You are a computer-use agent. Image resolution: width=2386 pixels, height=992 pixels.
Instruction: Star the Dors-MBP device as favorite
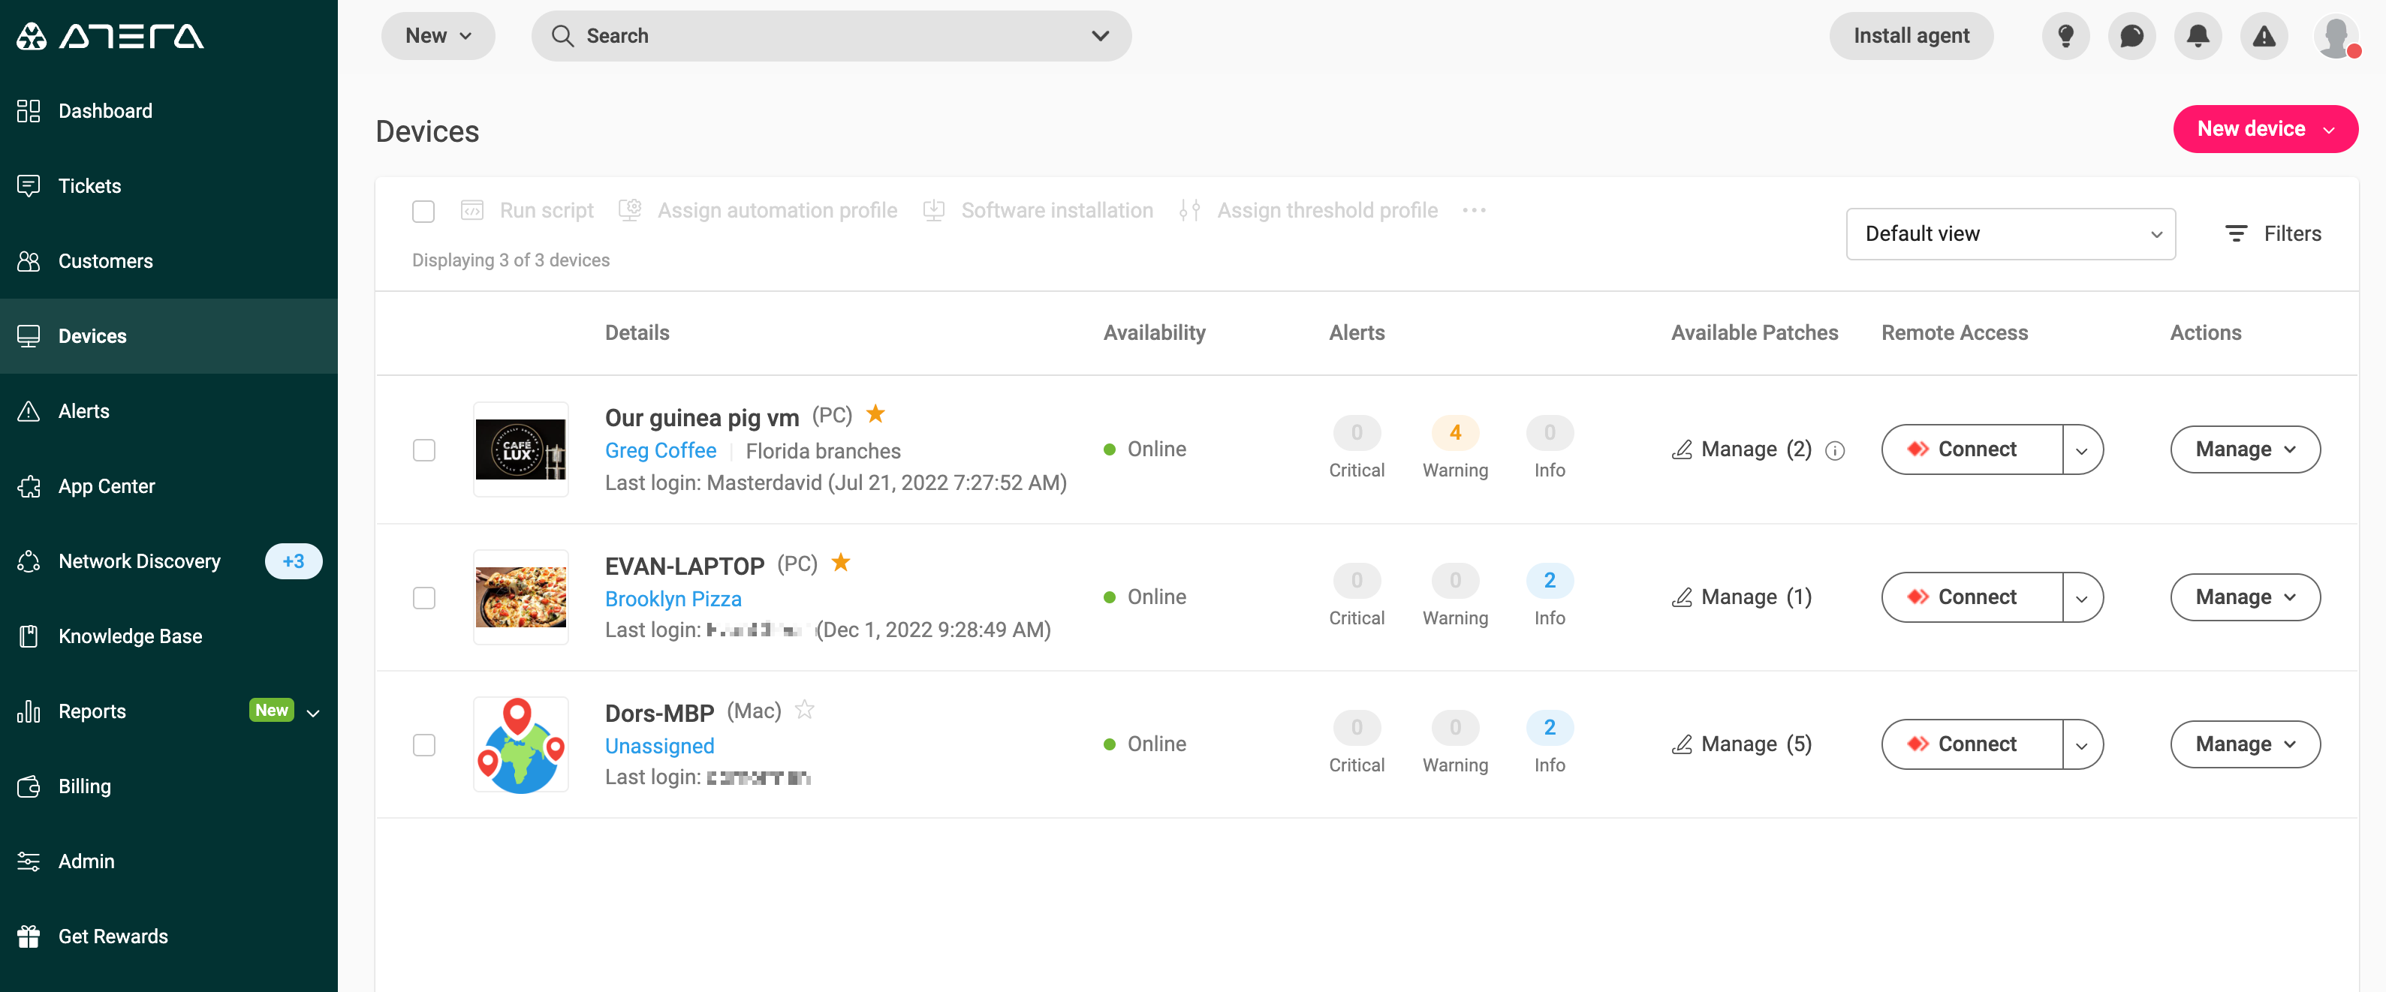click(805, 710)
